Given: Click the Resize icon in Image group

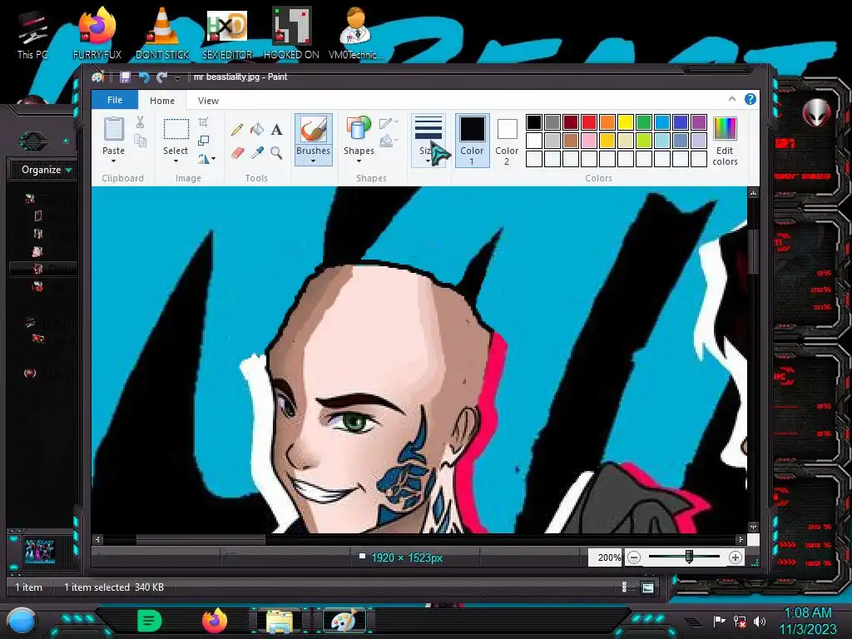Looking at the screenshot, I should pyautogui.click(x=204, y=141).
